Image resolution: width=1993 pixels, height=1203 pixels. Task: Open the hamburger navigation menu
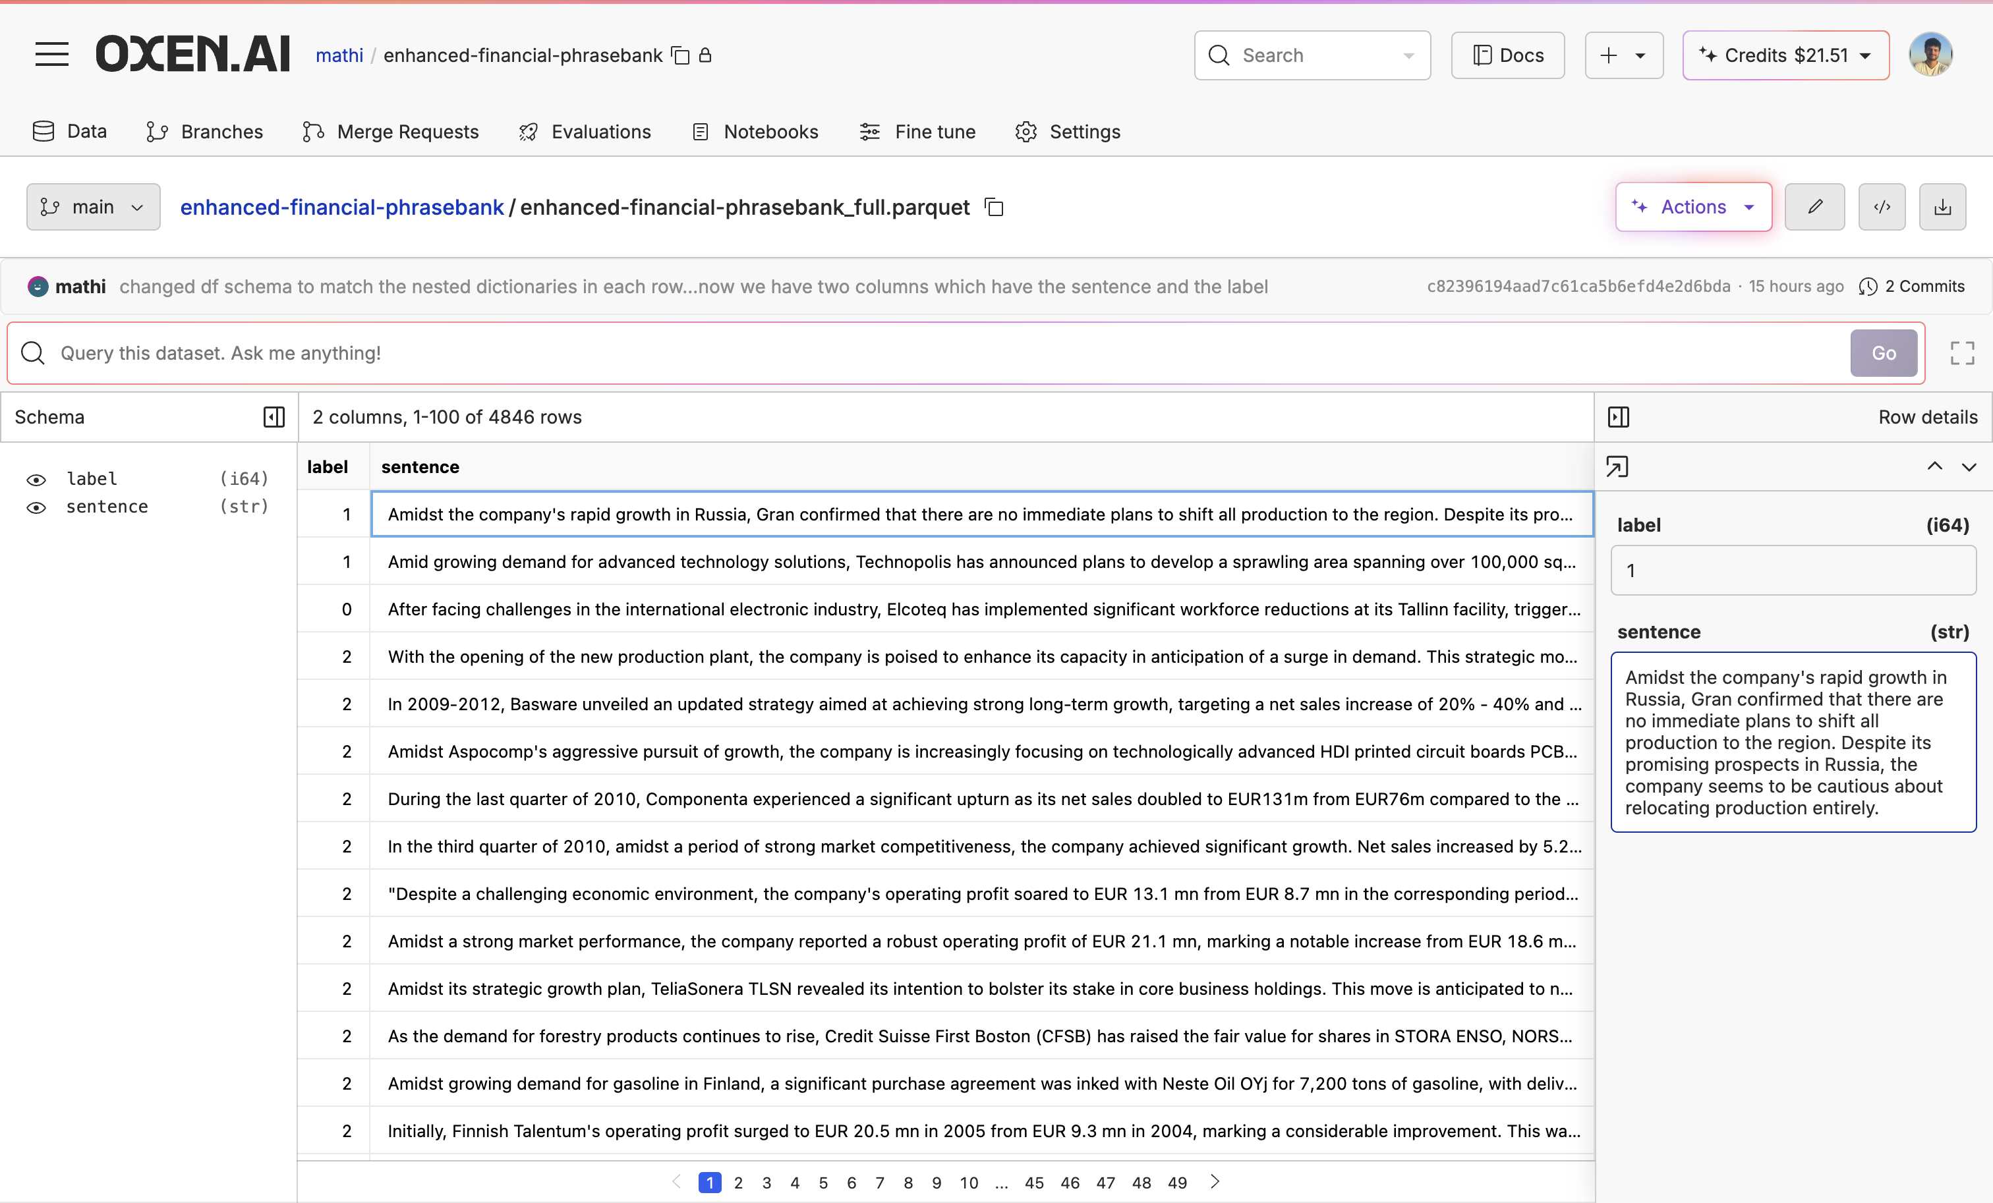52,54
